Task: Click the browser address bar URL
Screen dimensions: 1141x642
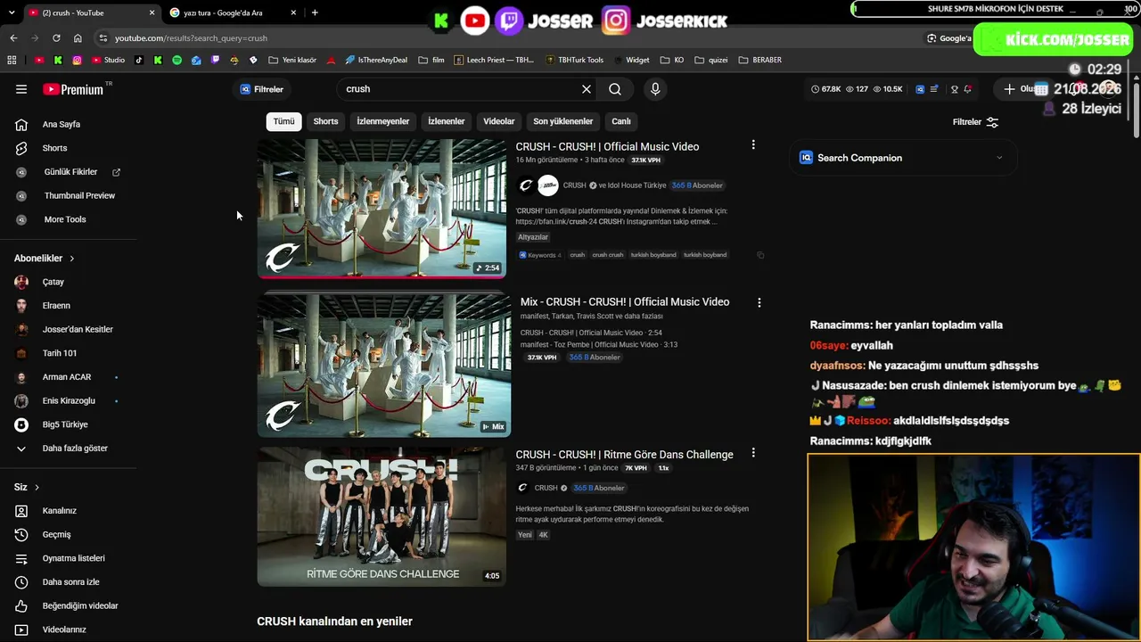Action: click(191, 38)
